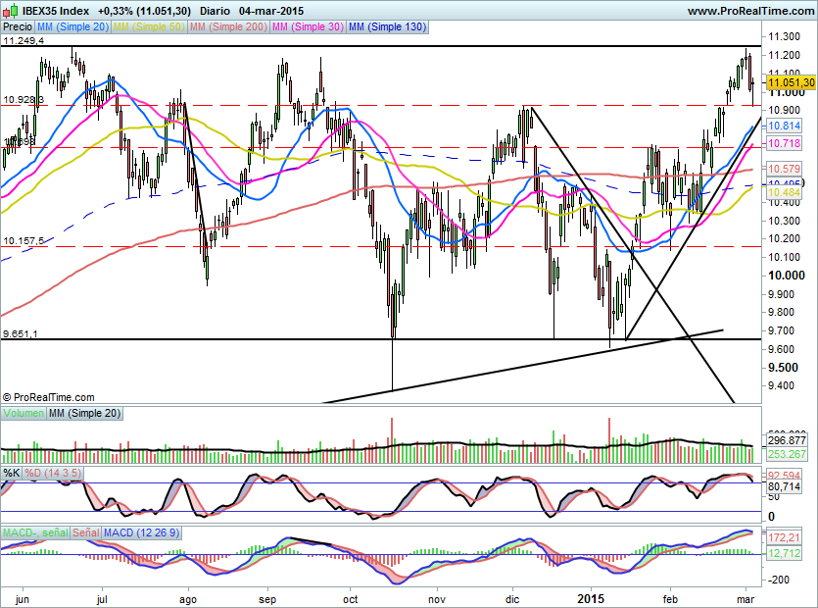Click the 92,594 stochastic %D value tag
The height and width of the screenshot is (608, 818).
click(784, 475)
